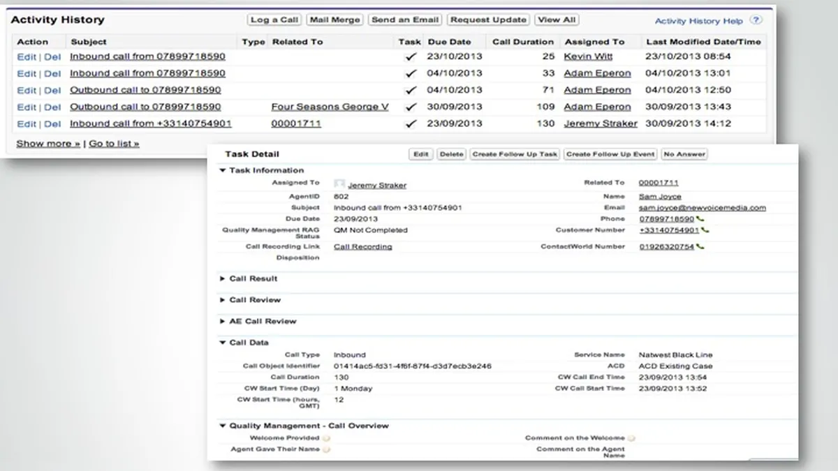Open Kevin Witt assigned user link
Screen dimensions: 838x471
[x=587, y=57]
